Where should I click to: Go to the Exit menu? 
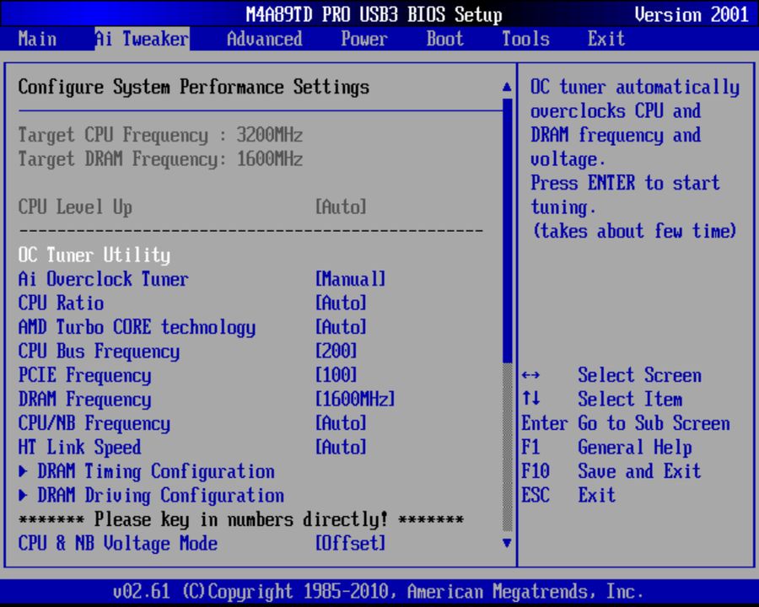pyautogui.click(x=606, y=39)
